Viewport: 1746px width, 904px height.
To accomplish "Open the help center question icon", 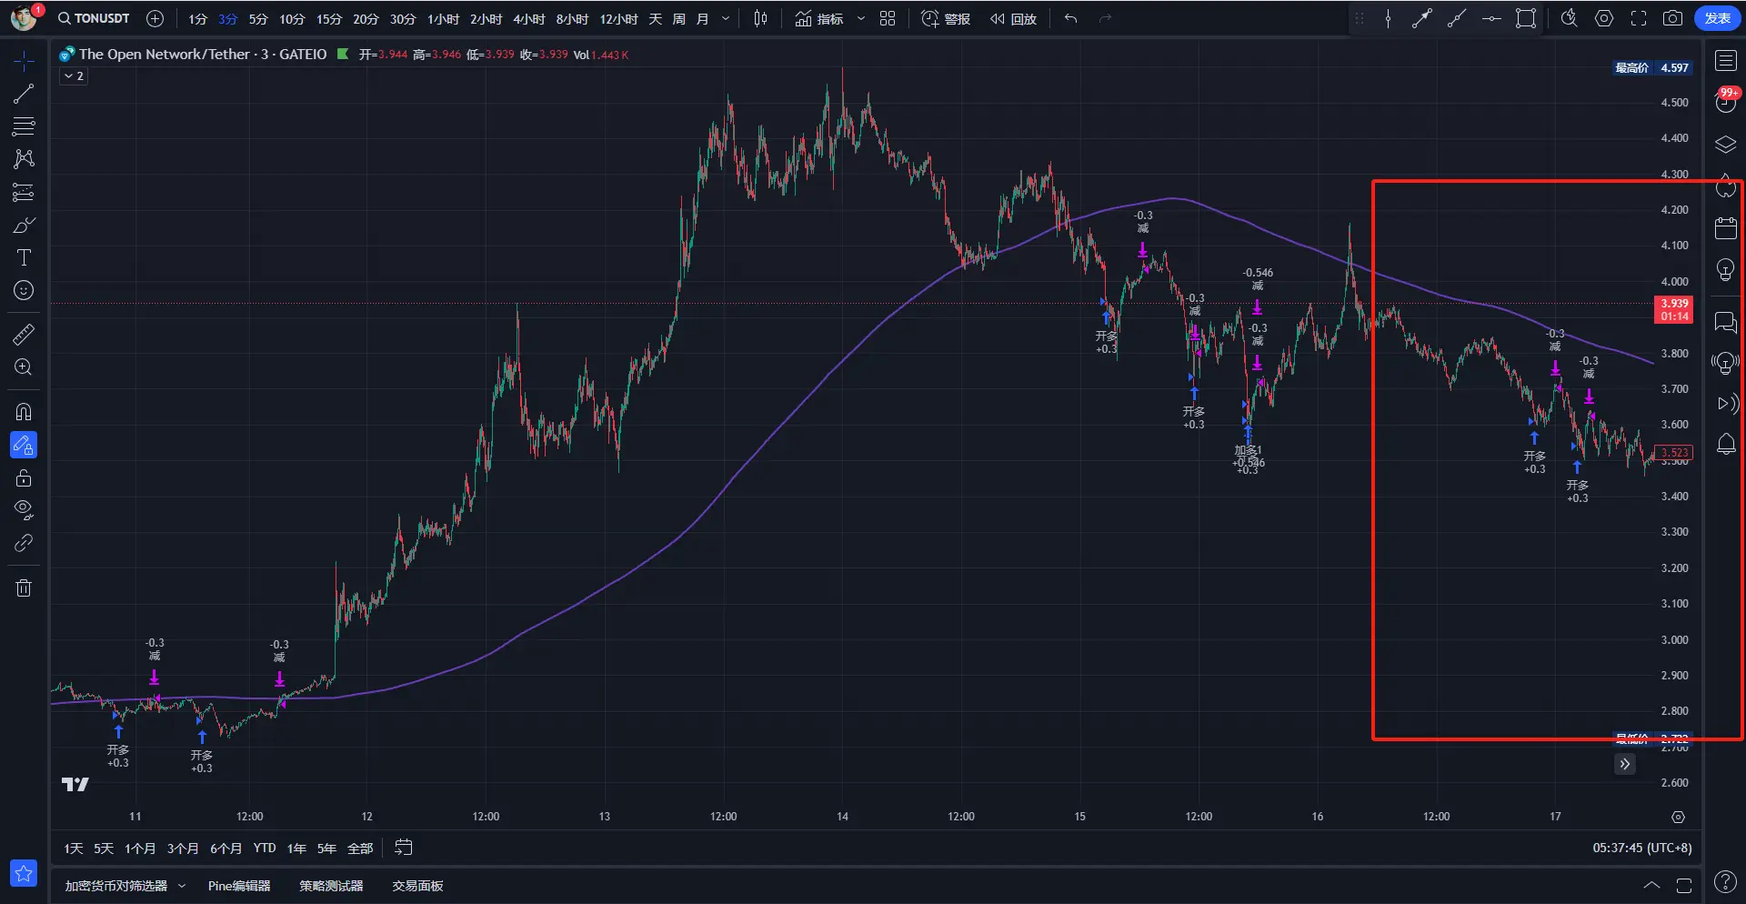I will coord(1725,881).
